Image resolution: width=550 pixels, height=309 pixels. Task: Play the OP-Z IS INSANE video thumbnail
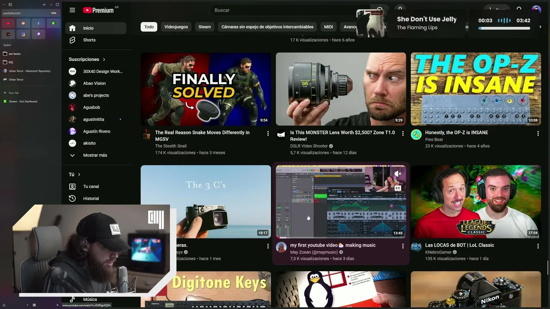(x=476, y=89)
